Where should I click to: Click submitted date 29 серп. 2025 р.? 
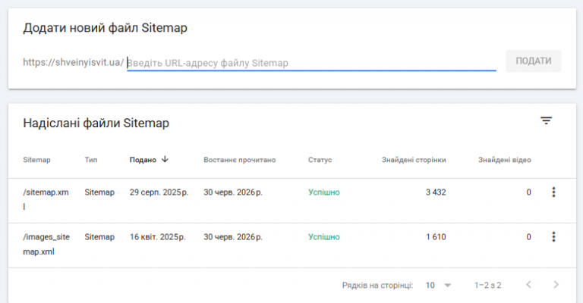159,192
